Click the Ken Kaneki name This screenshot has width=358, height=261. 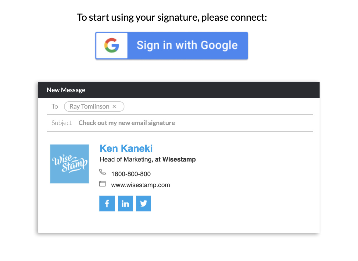pos(126,148)
